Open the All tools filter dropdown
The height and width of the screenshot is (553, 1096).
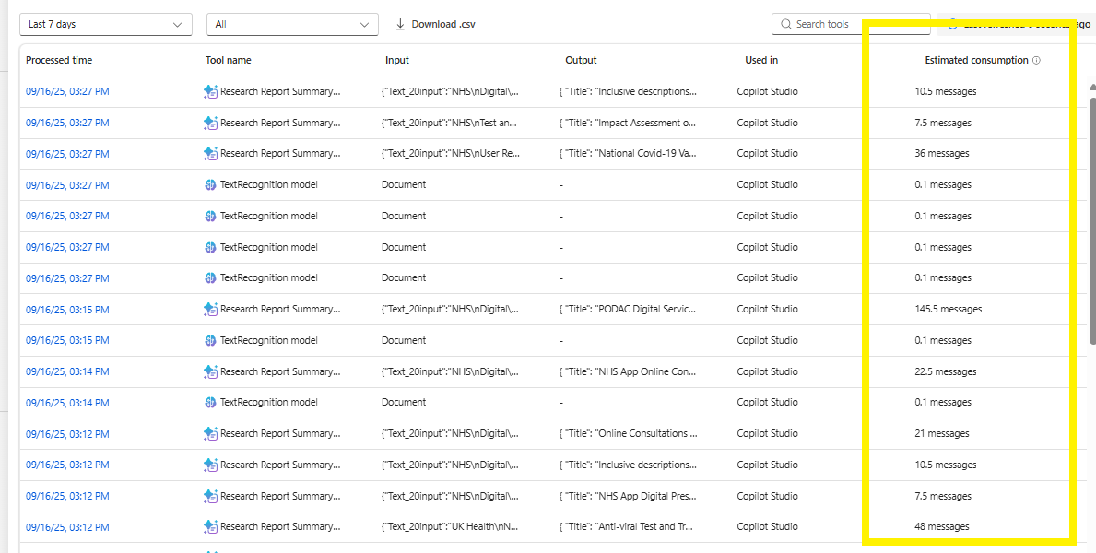291,24
